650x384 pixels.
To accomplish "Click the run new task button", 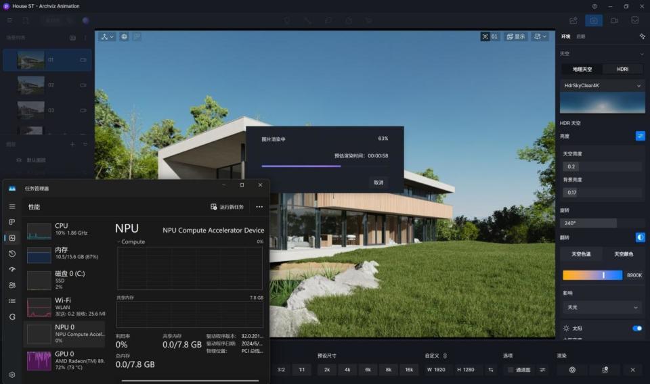I will click(x=227, y=206).
